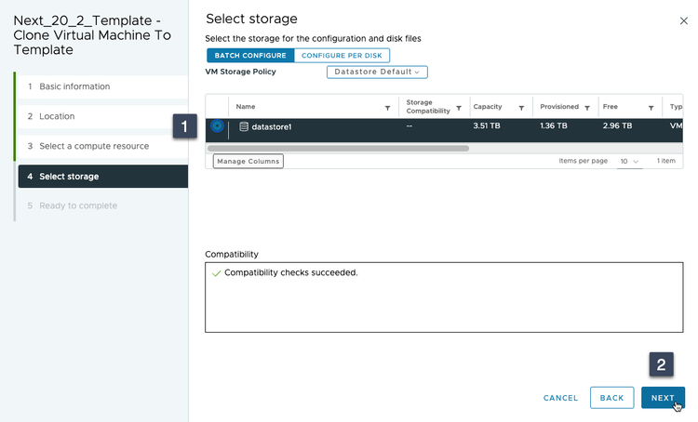Click the table's horizontal scrollbar
Viewport: 698px width, 422px height.
tap(339, 148)
